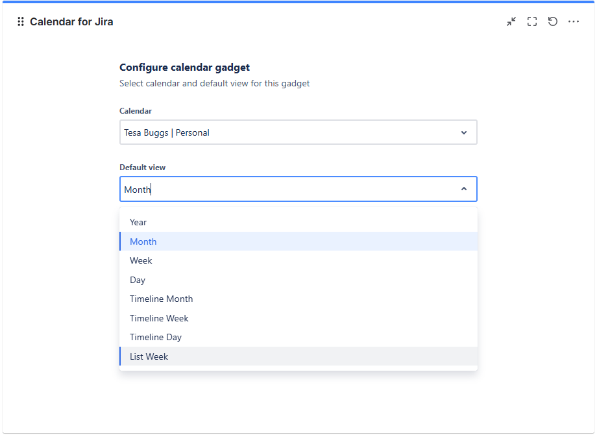
Task: Pick Timeline Day from the list
Action: pyautogui.click(x=156, y=337)
